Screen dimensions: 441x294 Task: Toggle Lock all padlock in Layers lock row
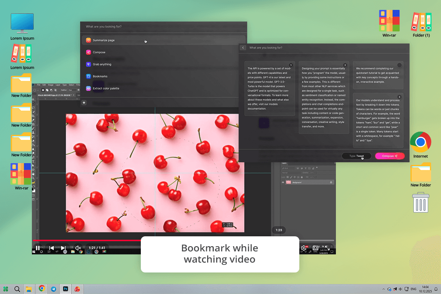[x=302, y=177]
